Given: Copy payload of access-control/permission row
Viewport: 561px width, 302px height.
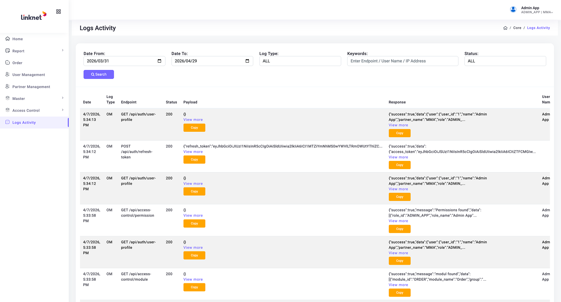Looking at the screenshot, I should 194,223.
